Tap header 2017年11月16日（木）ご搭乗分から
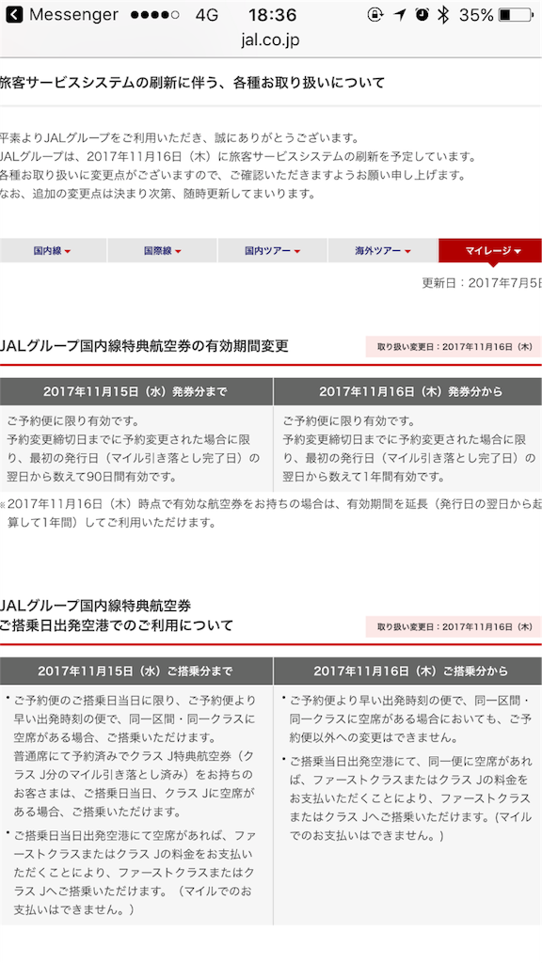The height and width of the screenshot is (963, 542). pyautogui.click(x=408, y=671)
